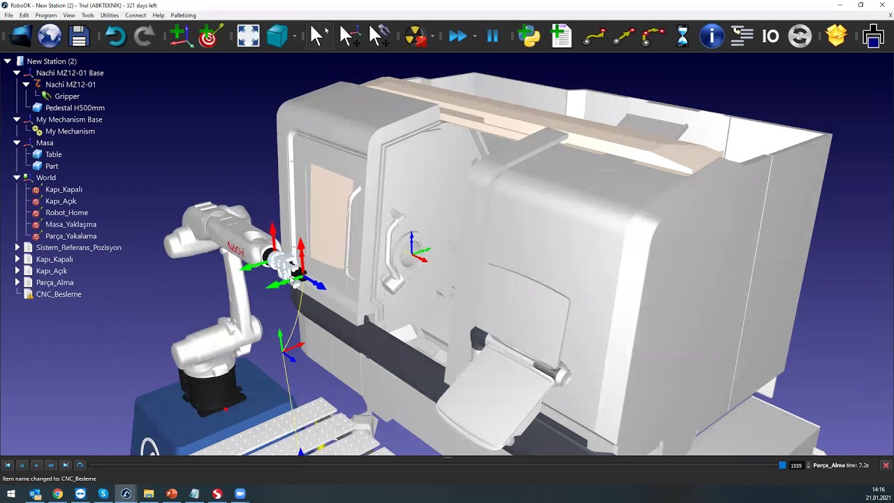The image size is (894, 503).
Task: Collapse the New Station (2) tree node
Action: coord(8,61)
